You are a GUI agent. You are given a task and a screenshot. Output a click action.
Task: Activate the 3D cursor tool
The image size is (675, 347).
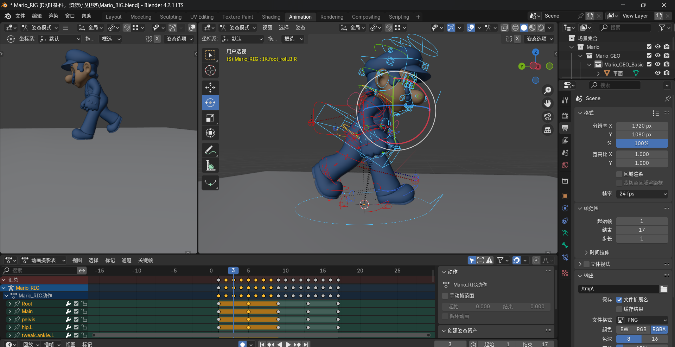click(210, 70)
